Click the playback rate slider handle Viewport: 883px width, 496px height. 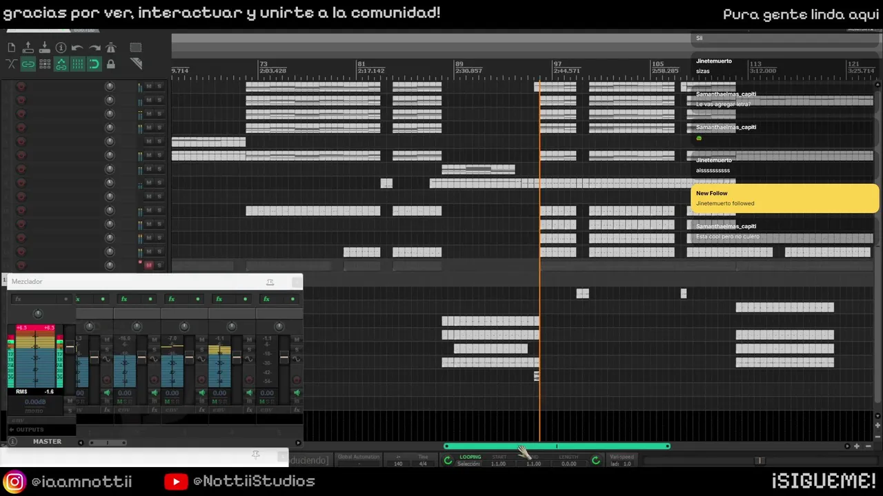pos(760,461)
